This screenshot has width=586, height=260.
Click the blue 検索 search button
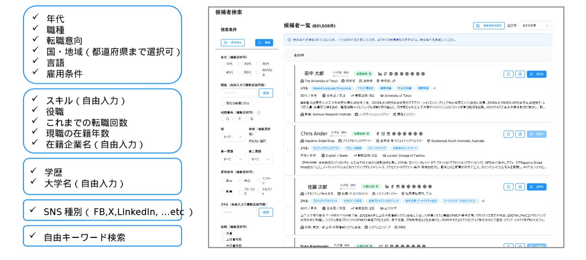[264, 43]
